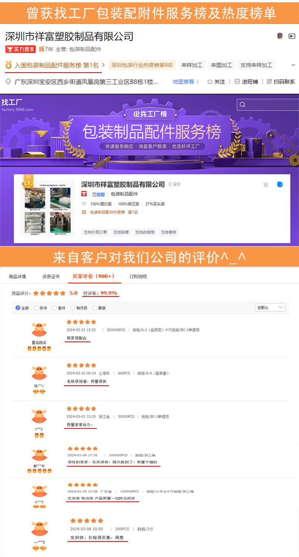Click the business card icon at top right
Viewport: 299px width, 557px height.
tap(292, 36)
